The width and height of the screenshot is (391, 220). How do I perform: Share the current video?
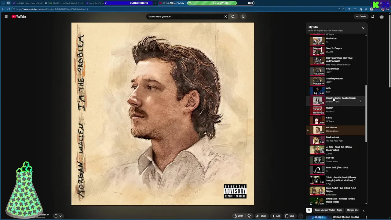coord(261,216)
